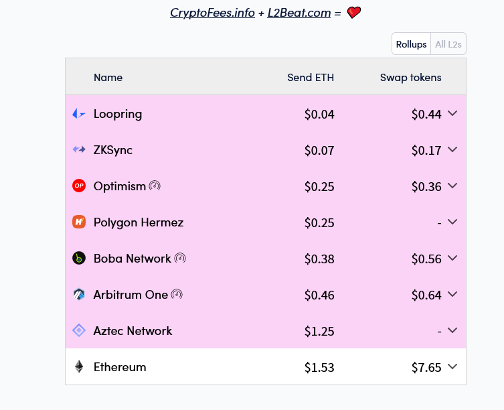Viewport: 504px width, 410px height.
Task: Click the Optimism name text
Action: (120, 186)
